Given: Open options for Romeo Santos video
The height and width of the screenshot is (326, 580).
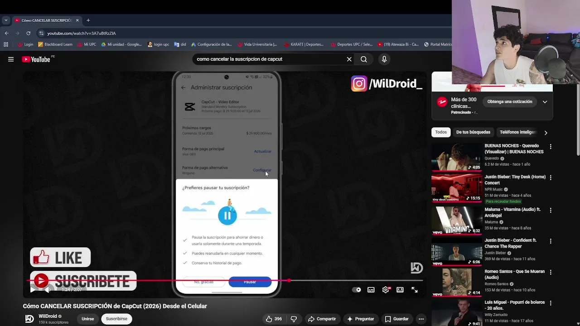Looking at the screenshot, I should coord(551,272).
